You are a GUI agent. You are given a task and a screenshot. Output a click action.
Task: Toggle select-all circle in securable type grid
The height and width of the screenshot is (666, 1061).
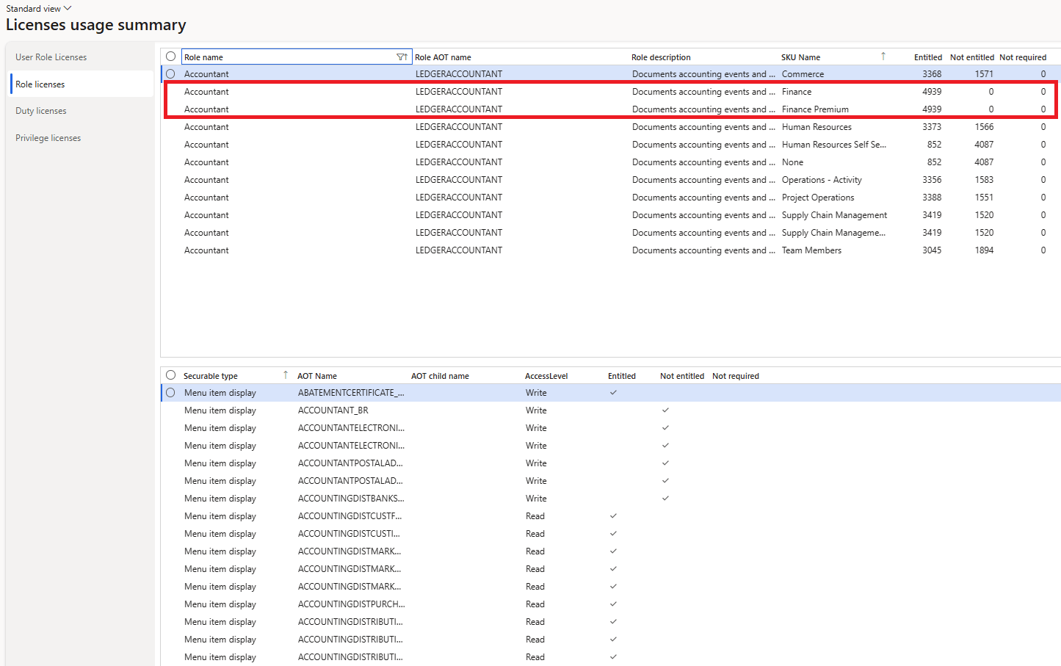pyautogui.click(x=171, y=375)
